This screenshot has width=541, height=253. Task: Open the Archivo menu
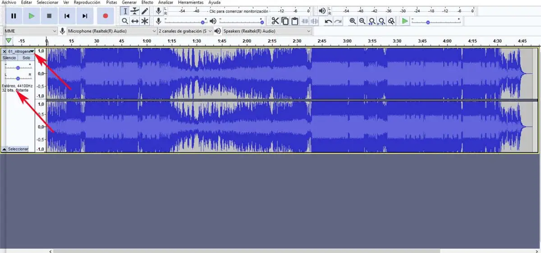[9, 2]
